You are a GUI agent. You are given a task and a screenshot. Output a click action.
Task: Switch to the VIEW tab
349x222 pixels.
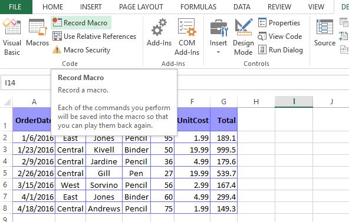click(316, 7)
